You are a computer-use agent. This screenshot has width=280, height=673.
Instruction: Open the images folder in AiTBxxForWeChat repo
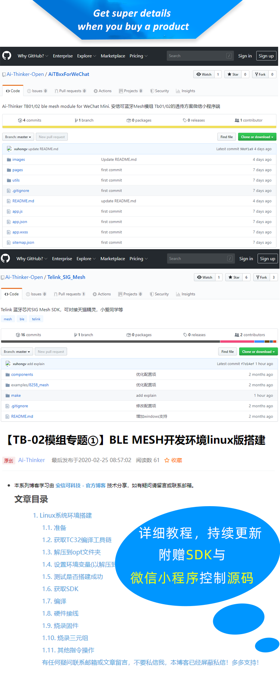(19, 159)
